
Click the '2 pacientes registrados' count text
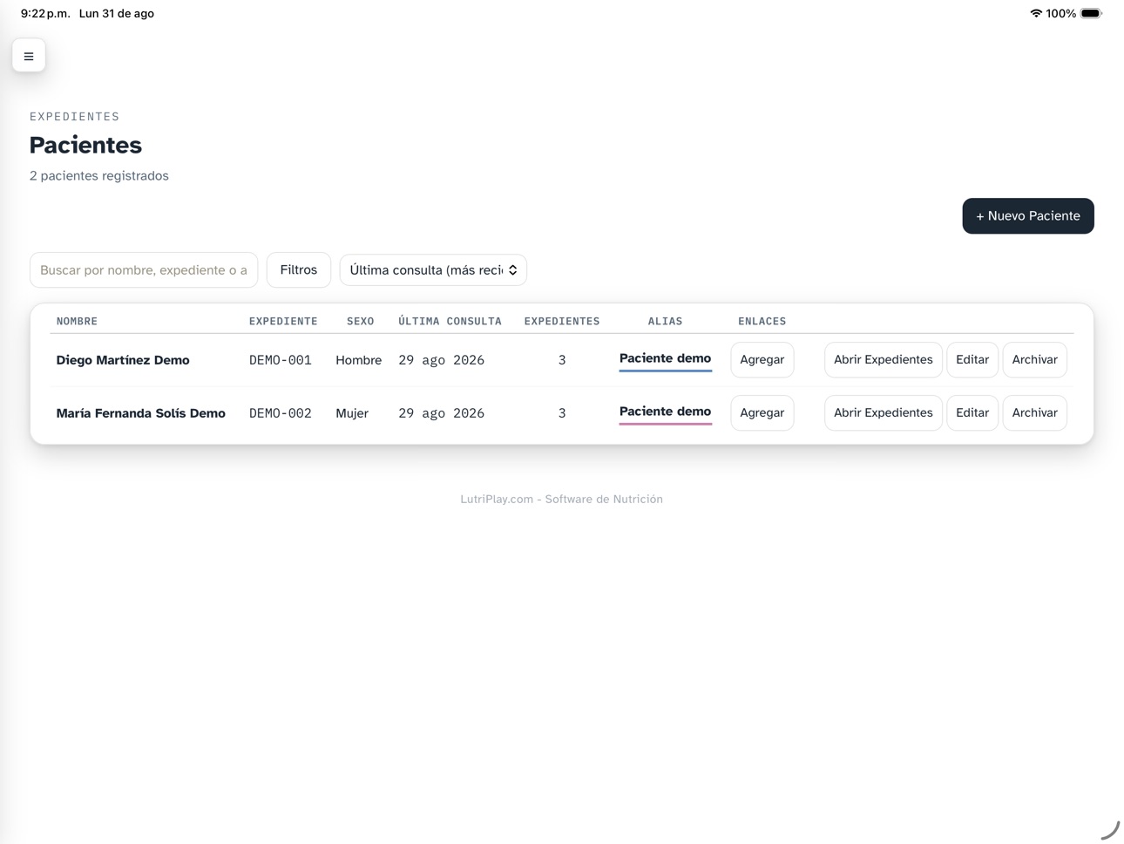pyautogui.click(x=99, y=176)
